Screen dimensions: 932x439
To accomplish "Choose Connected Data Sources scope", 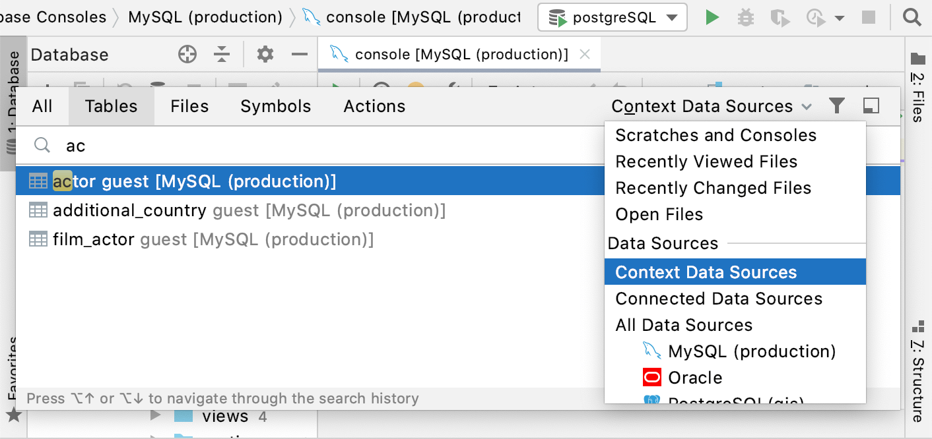I will (735, 299).
